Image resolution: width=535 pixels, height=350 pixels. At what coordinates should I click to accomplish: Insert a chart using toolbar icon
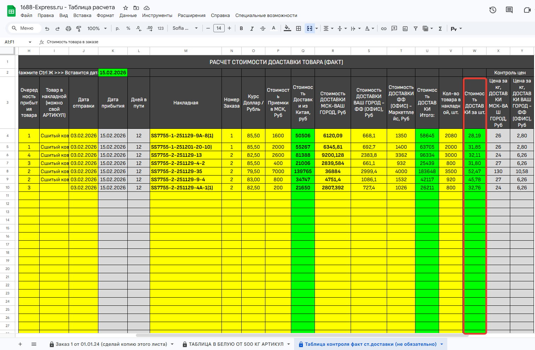(x=405, y=28)
